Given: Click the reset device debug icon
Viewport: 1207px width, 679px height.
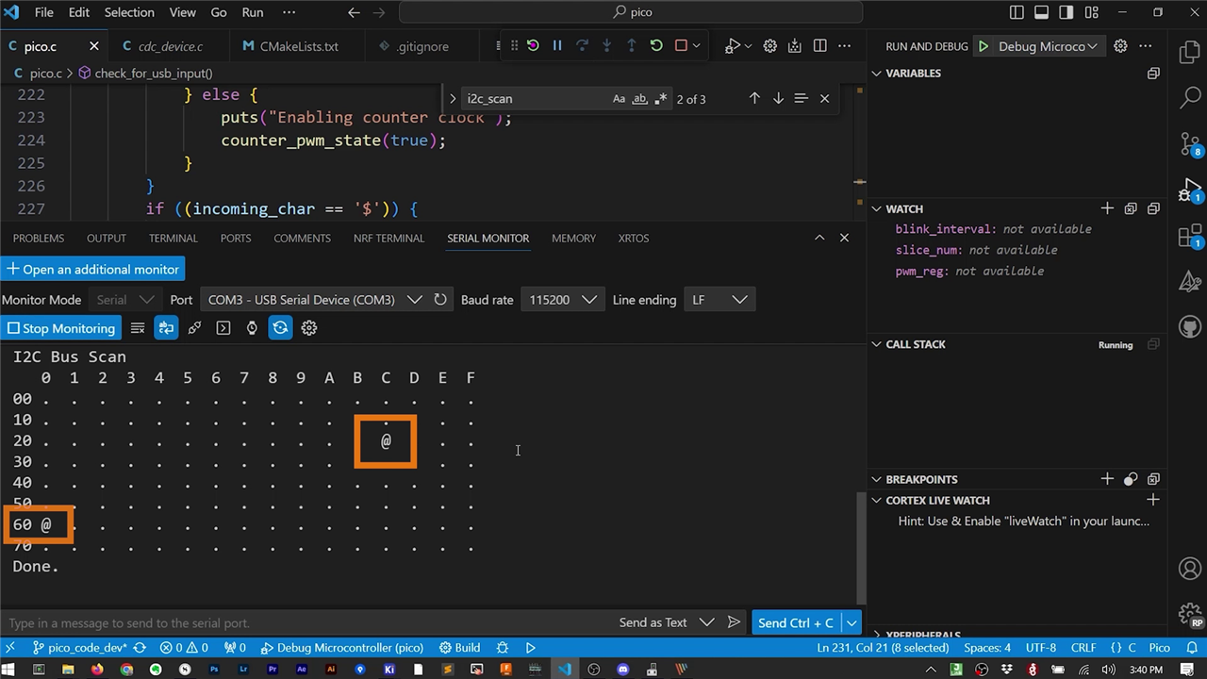Looking at the screenshot, I should pyautogui.click(x=533, y=45).
